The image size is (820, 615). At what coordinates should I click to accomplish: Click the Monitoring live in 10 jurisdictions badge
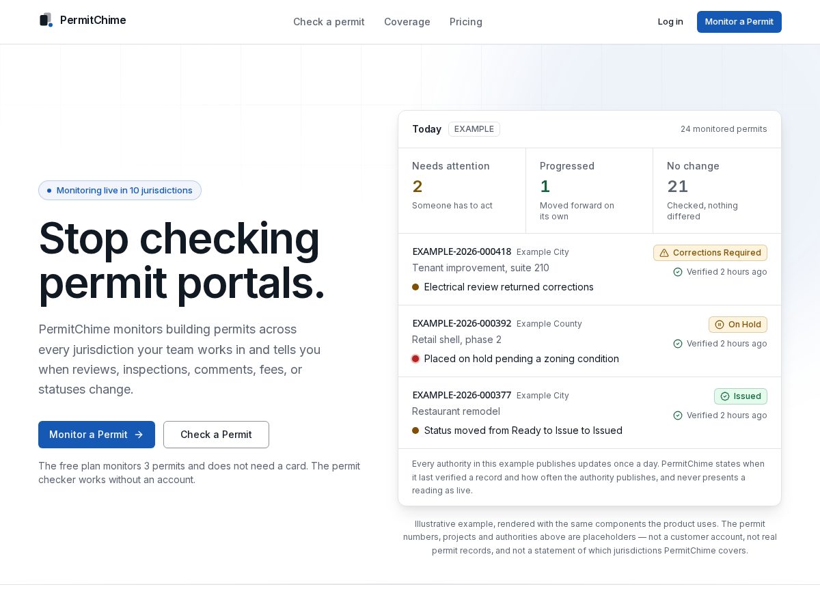pyautogui.click(x=120, y=191)
